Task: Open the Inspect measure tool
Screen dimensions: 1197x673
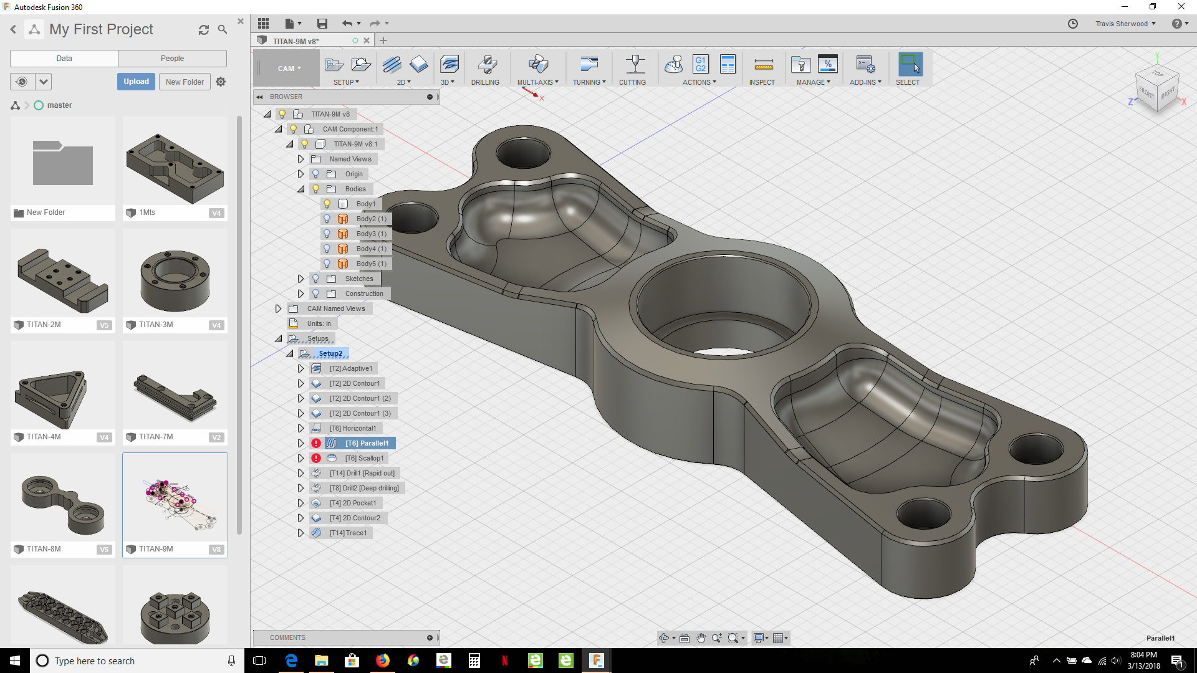Action: (762, 65)
